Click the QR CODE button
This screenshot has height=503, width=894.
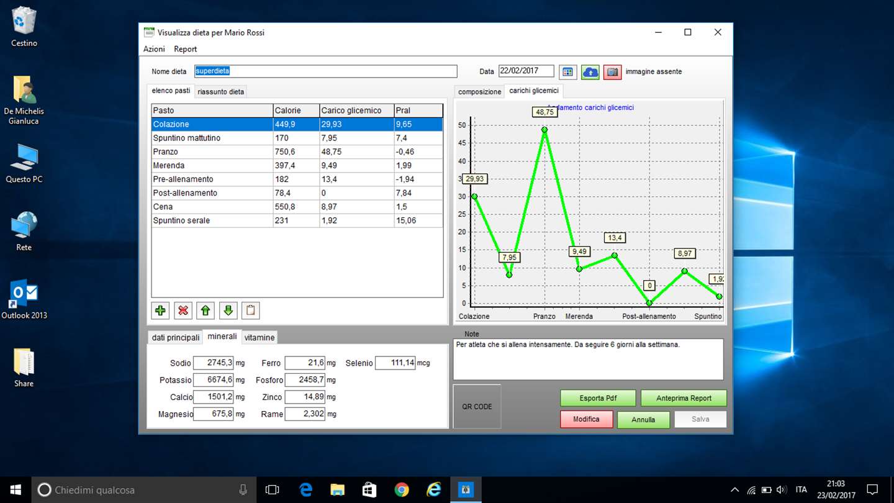point(477,407)
